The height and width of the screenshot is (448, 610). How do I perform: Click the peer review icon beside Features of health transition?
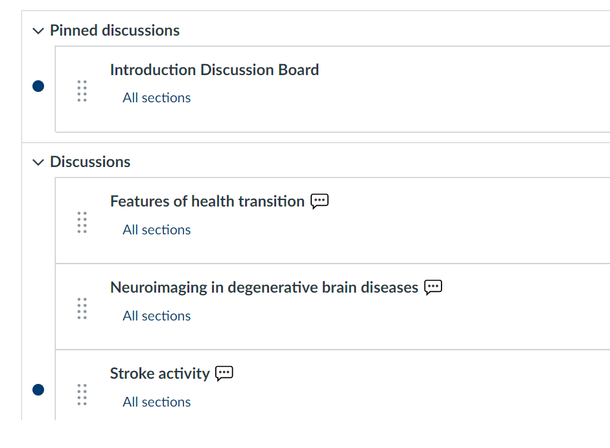tap(320, 201)
